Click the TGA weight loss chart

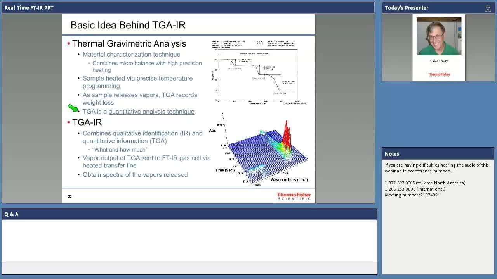(258, 72)
